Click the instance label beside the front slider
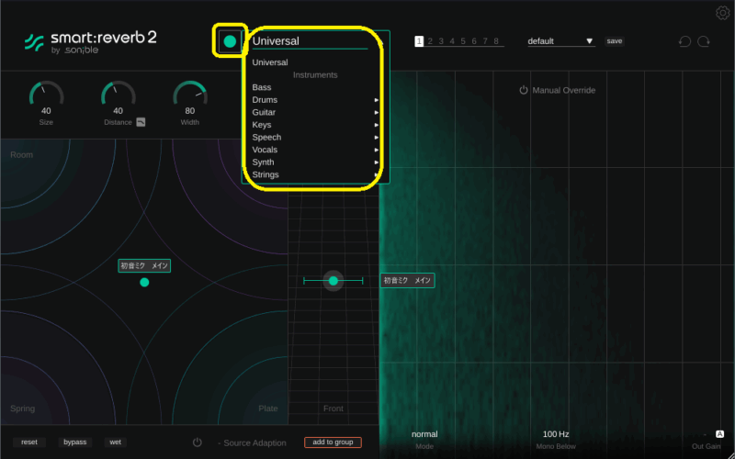This screenshot has height=459, width=735. tap(407, 281)
